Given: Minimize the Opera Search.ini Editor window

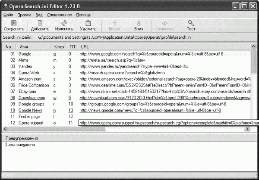Looking at the screenshot, I should 236,6.
